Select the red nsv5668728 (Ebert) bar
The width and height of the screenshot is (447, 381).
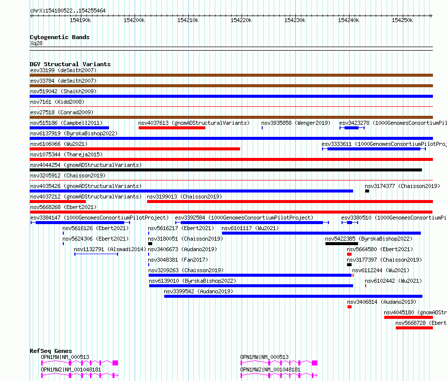click(414, 328)
